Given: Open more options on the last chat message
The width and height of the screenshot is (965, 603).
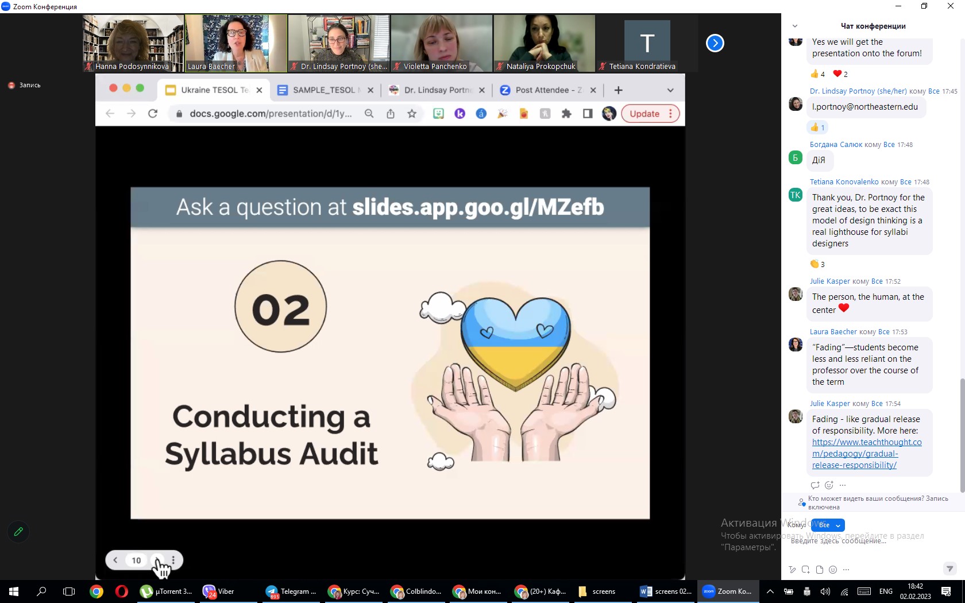Looking at the screenshot, I should (x=843, y=485).
